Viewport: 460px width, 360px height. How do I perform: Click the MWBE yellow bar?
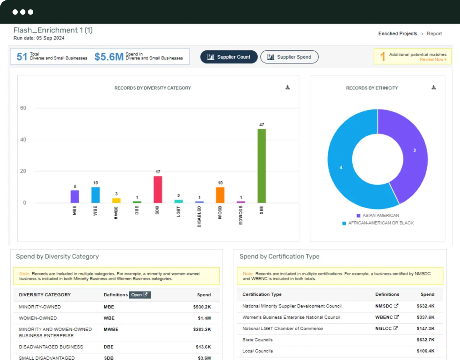click(116, 201)
